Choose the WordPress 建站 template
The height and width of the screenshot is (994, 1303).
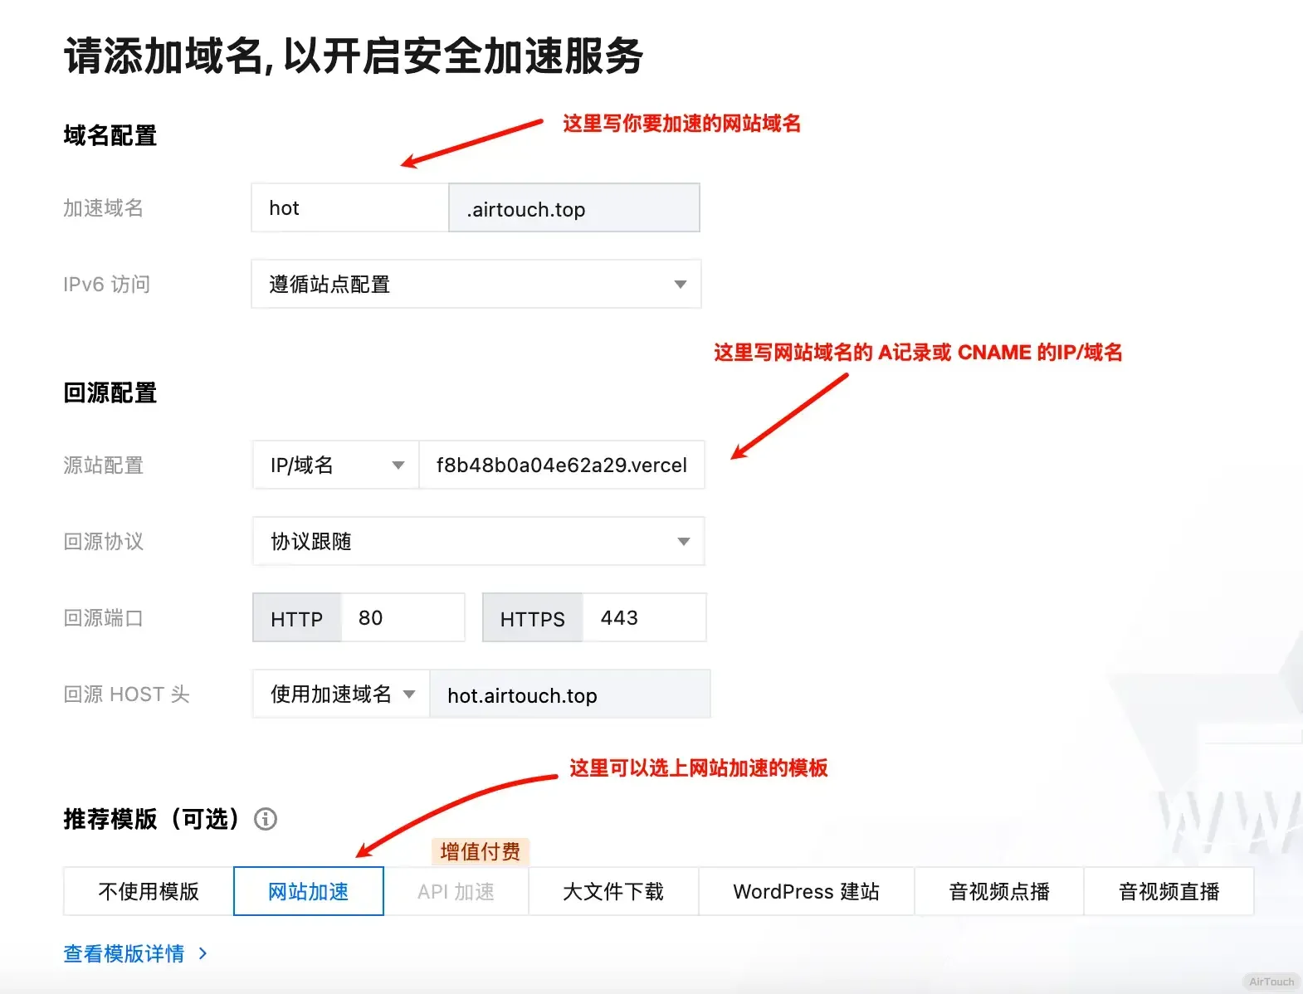coord(806,892)
